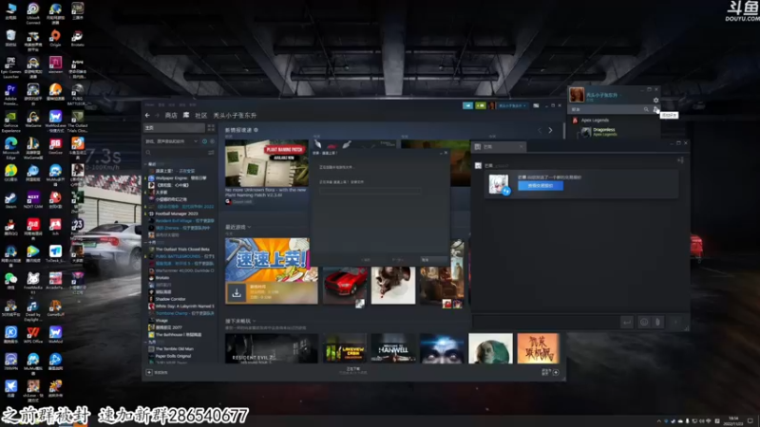Select The Outlast Trials Closed Beta
The width and height of the screenshot is (760, 427).
pyautogui.click(x=180, y=250)
